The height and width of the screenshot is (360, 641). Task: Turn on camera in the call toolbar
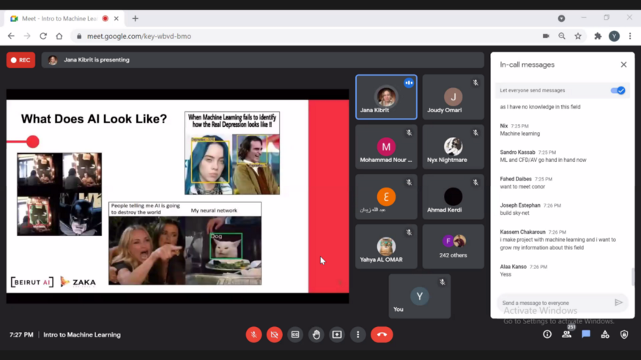point(274,334)
